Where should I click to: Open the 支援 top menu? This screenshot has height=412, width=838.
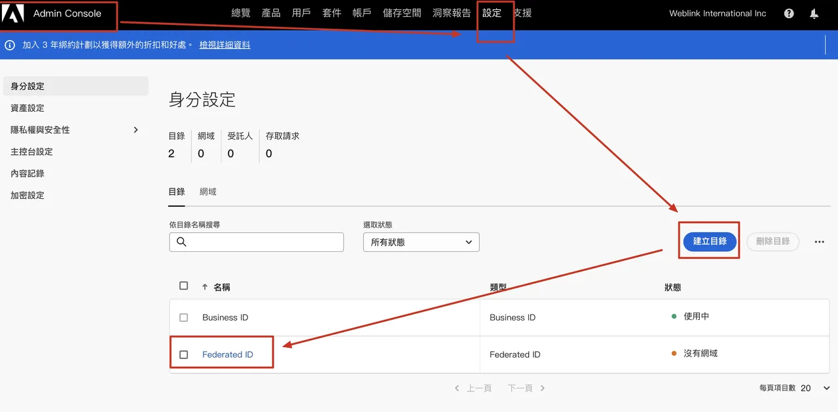pos(522,13)
